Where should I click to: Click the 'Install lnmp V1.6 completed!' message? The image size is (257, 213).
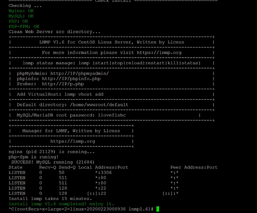[x=61, y=204]
